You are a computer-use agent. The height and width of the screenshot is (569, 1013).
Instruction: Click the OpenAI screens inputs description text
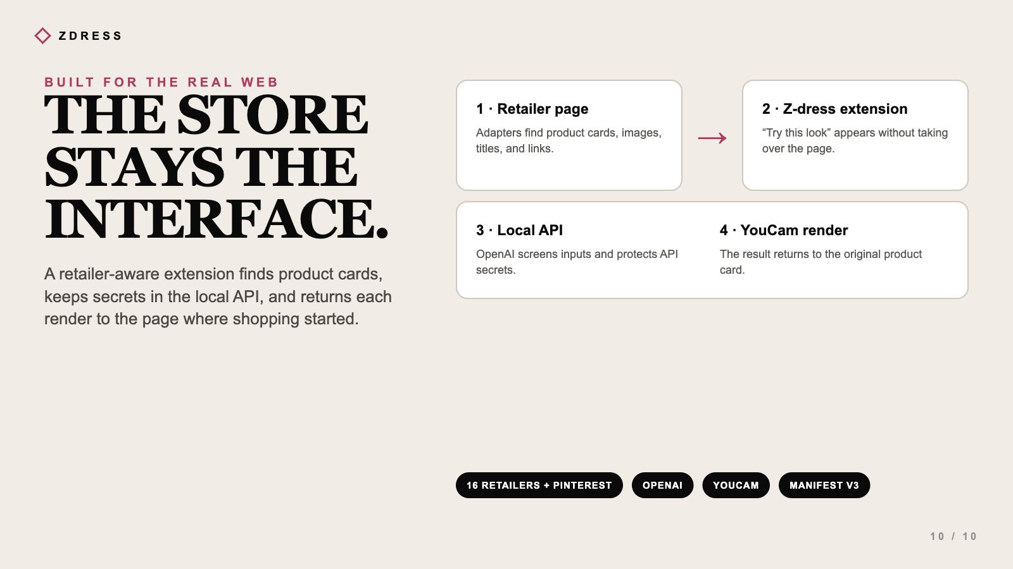577,262
